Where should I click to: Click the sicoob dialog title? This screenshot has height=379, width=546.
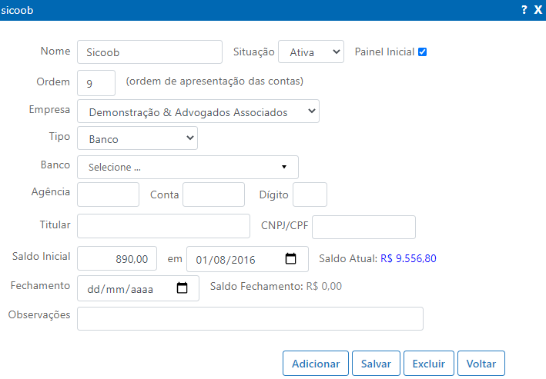click(x=17, y=10)
